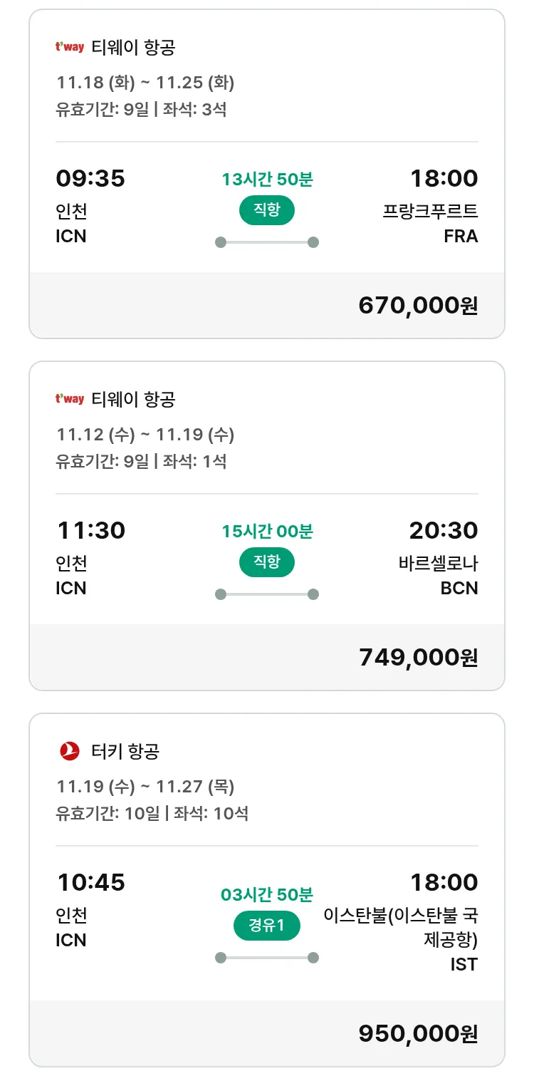This screenshot has height=1076, width=534.
Task: Select the 950,000원 Istanbul fare
Action: (418, 1033)
